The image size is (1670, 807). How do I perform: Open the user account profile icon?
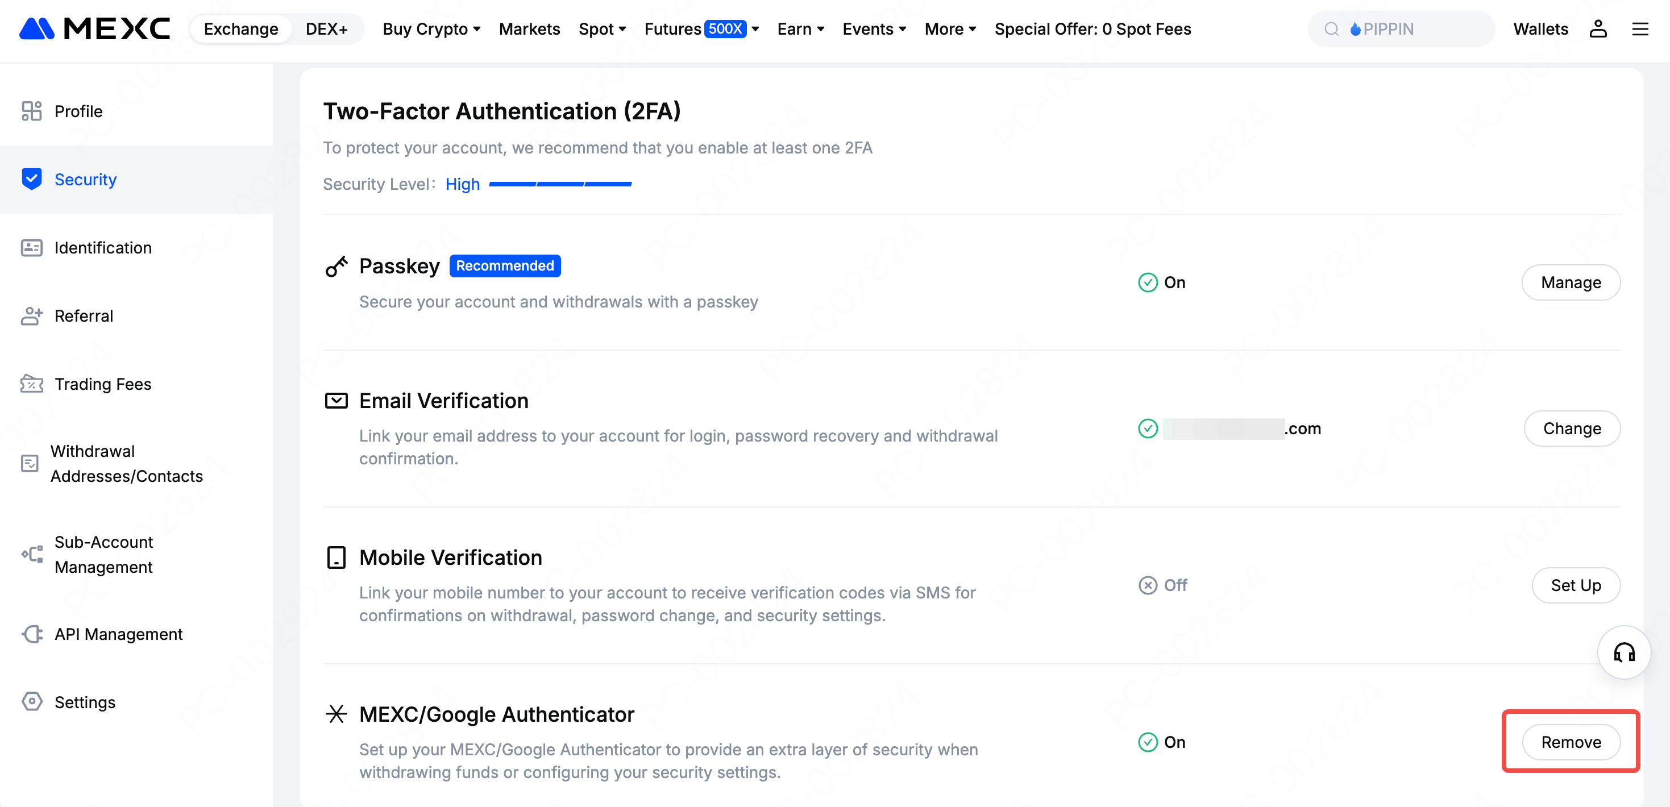click(x=1597, y=28)
